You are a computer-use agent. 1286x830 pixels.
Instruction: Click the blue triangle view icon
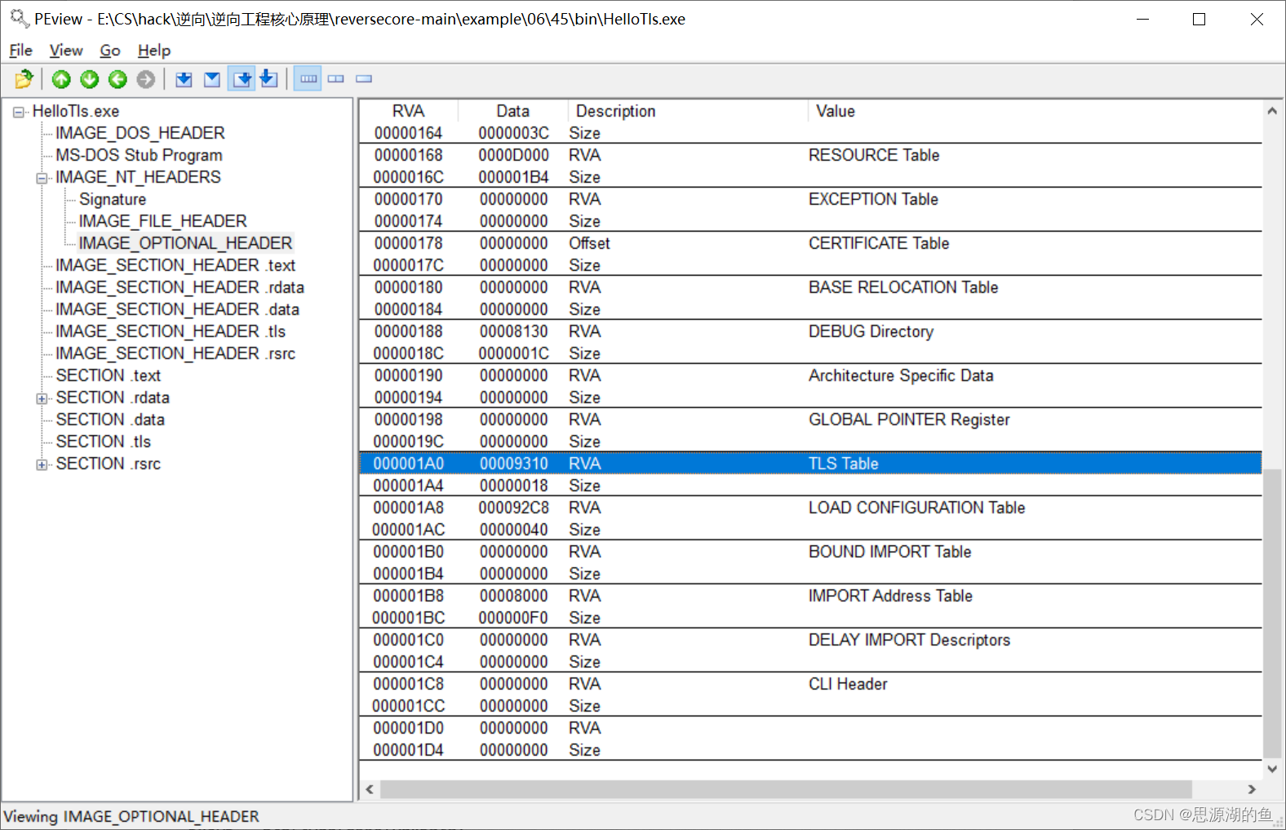[x=212, y=79]
